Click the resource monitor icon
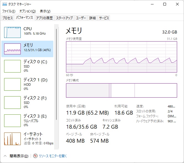Viewport: 184px width, 163px height. [x=35, y=156]
